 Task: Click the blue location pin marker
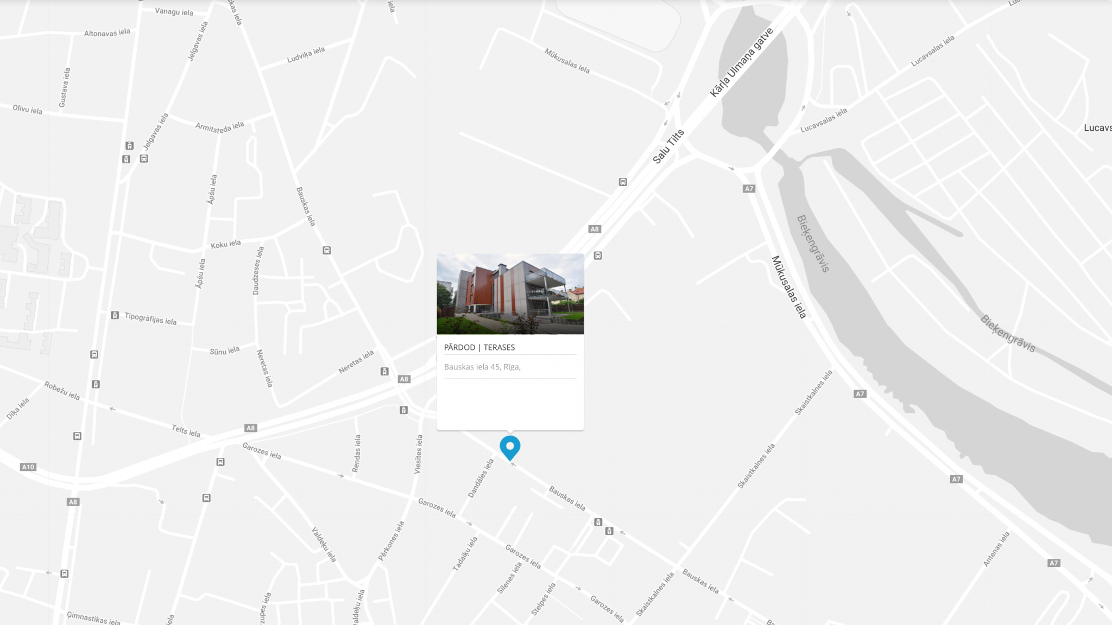click(510, 448)
